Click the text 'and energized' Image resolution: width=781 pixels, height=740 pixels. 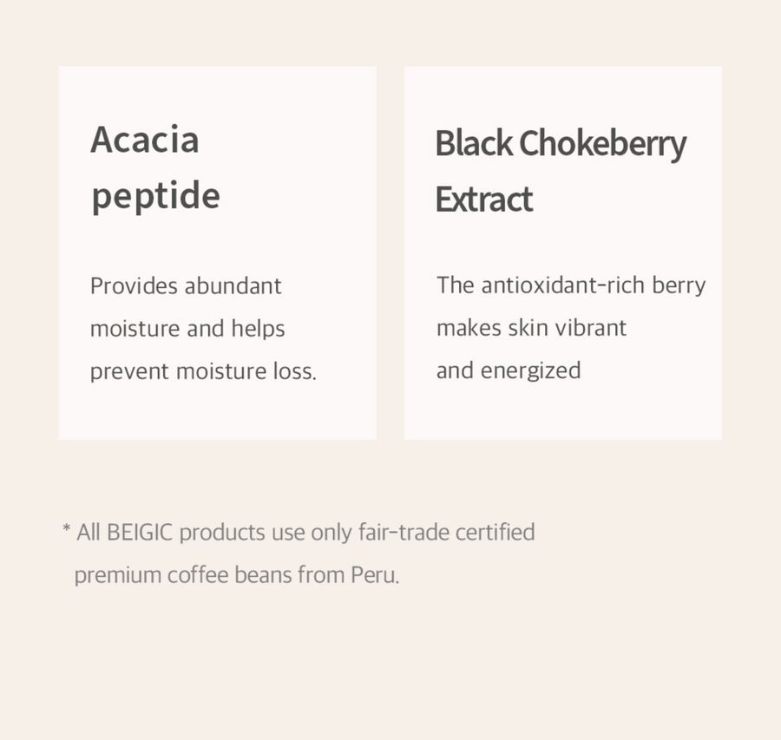pos(509,371)
